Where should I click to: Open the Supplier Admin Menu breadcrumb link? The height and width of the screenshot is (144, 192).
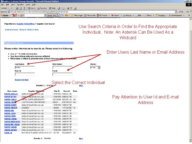[x=26, y=24]
